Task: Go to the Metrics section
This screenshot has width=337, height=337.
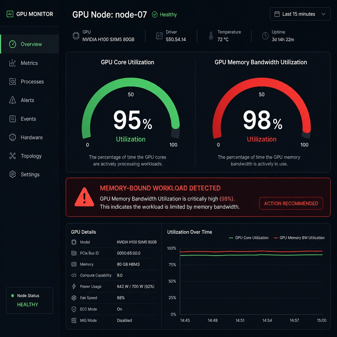Action: pos(30,63)
